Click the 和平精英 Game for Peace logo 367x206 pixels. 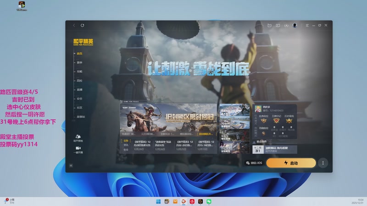point(83,42)
